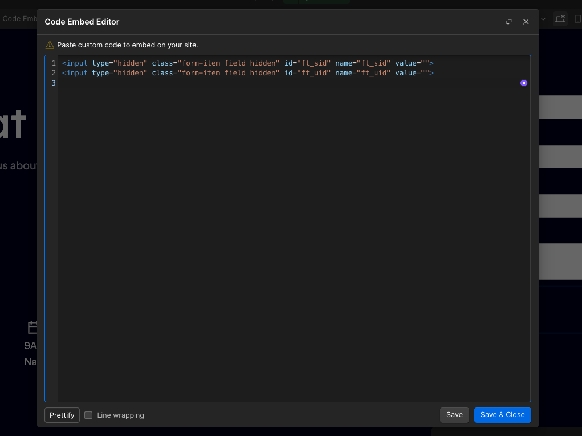
Task: Click the purple assistant dot in the editor
Action: (523, 83)
